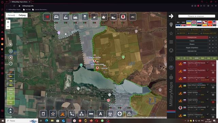Expand the region list with the plus
The width and height of the screenshot is (218, 123).
click(197, 54)
